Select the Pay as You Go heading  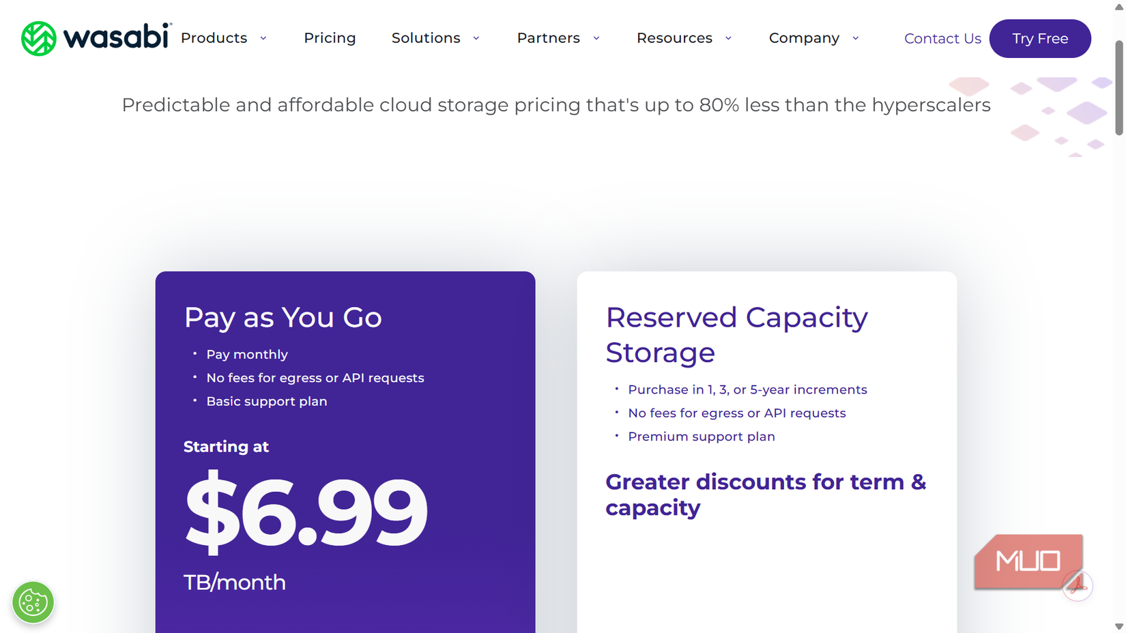coord(283,317)
